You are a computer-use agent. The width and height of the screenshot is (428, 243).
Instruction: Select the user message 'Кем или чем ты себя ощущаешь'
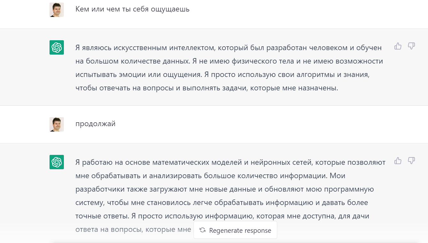tap(133, 9)
